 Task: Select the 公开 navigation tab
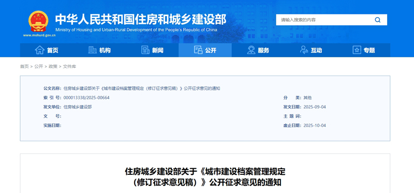tap(205, 50)
